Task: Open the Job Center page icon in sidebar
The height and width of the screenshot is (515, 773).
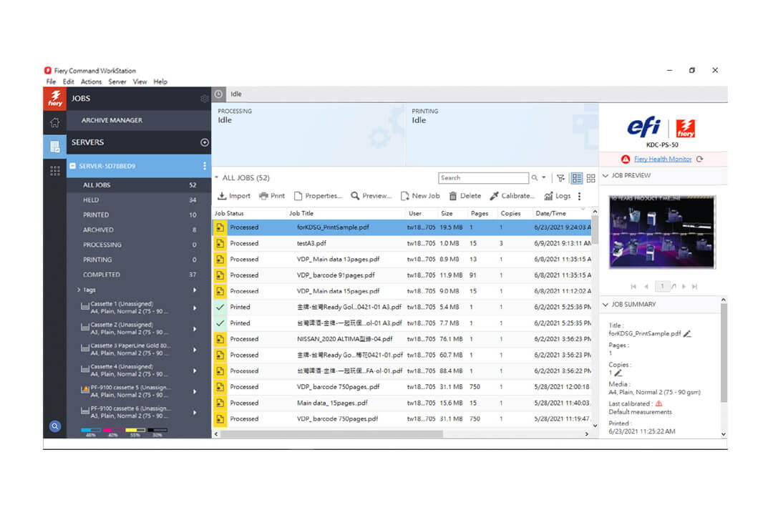Action: (54, 147)
